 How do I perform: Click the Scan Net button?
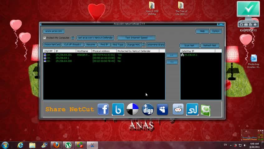coord(189,45)
